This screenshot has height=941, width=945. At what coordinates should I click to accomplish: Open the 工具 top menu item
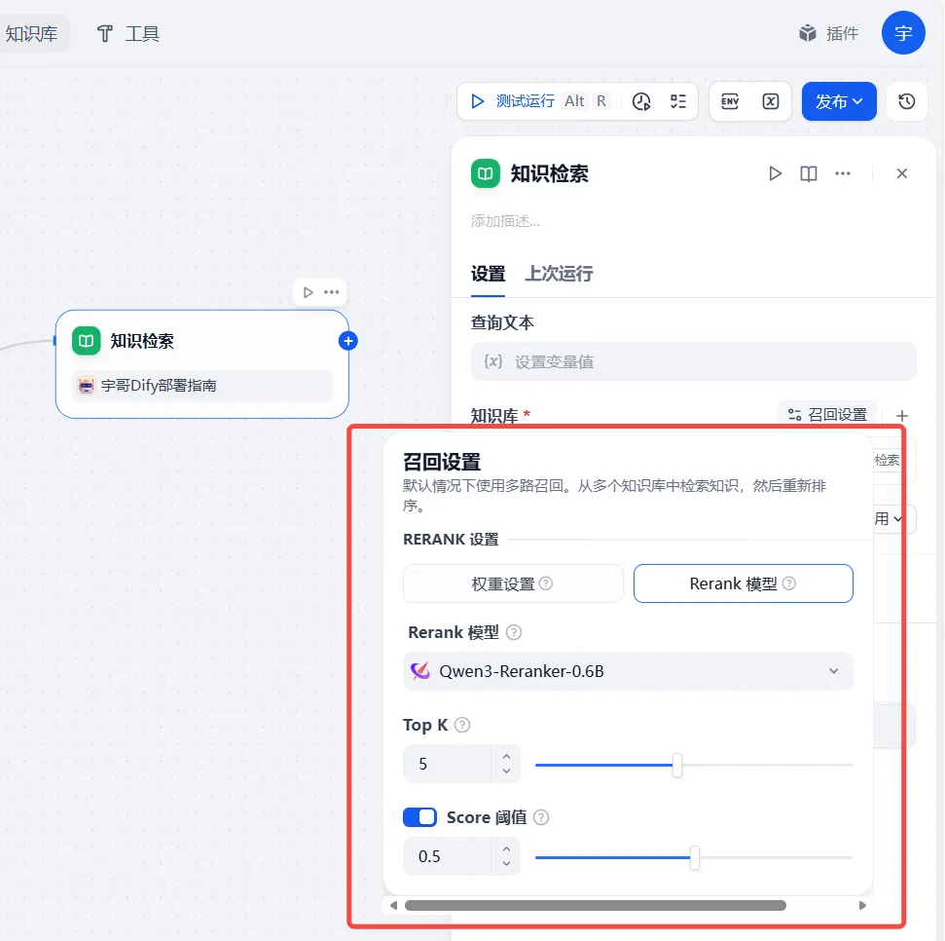tap(127, 33)
